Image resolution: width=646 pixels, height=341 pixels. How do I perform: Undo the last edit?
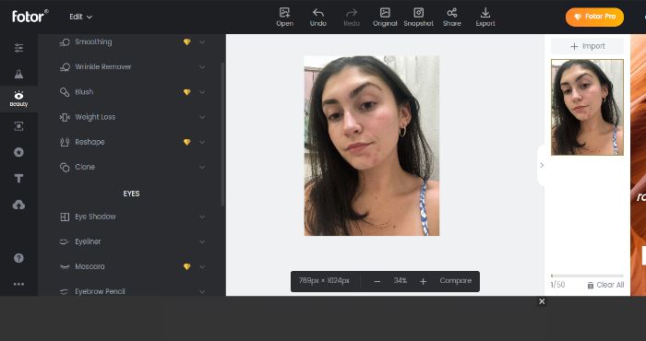(318, 18)
